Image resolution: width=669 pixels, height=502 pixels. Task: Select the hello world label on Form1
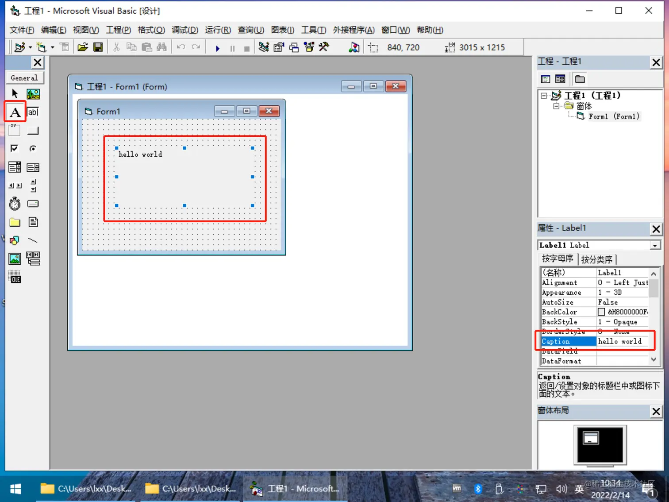185,177
